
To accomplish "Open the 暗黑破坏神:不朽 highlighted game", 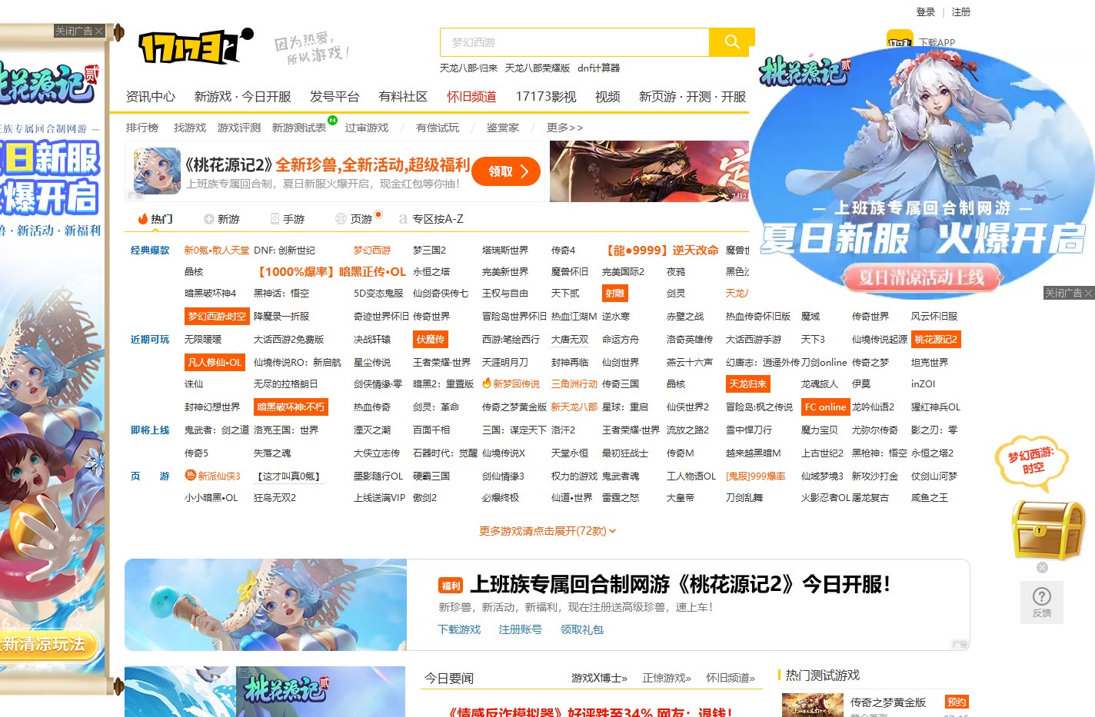I will click(291, 407).
